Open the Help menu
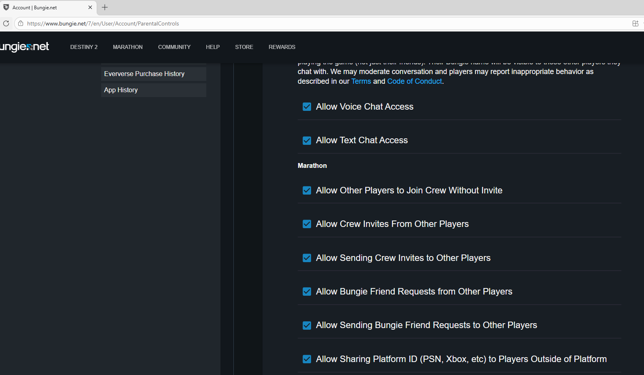This screenshot has height=375, width=644. [x=212, y=47]
